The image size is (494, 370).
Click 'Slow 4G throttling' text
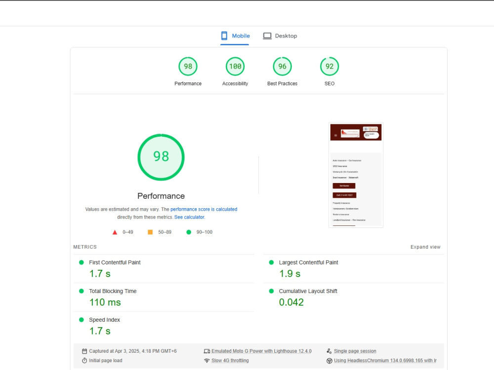[230, 361]
